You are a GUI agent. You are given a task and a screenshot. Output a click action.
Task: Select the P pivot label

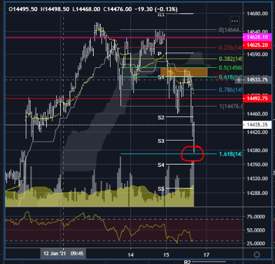tap(160, 54)
